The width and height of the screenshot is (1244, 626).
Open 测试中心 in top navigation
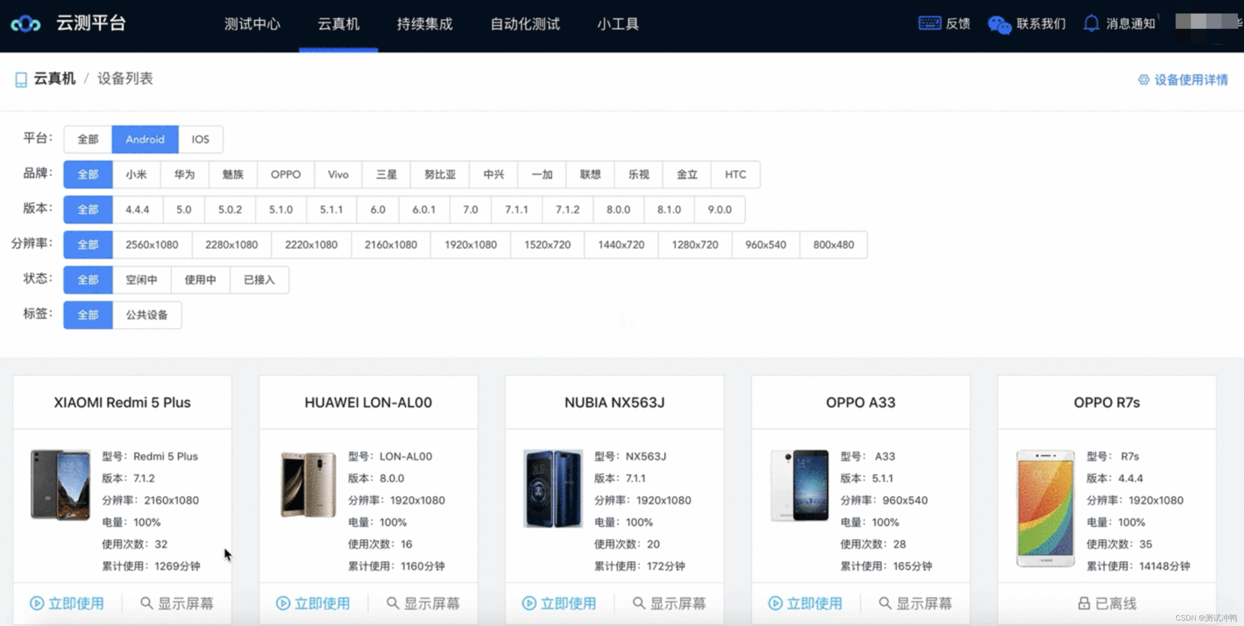tap(252, 24)
